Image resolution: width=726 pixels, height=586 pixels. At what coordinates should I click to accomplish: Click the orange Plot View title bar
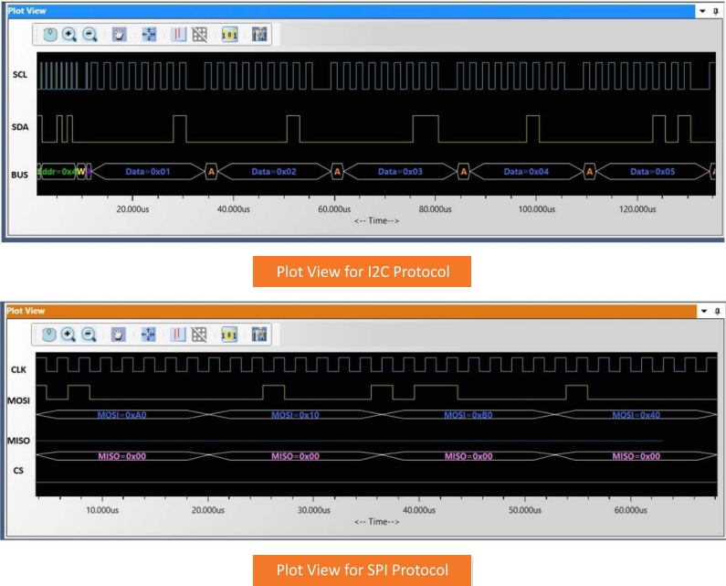point(351,311)
